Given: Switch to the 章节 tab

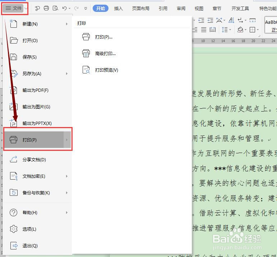Looking at the screenshot, I should click(217, 8).
